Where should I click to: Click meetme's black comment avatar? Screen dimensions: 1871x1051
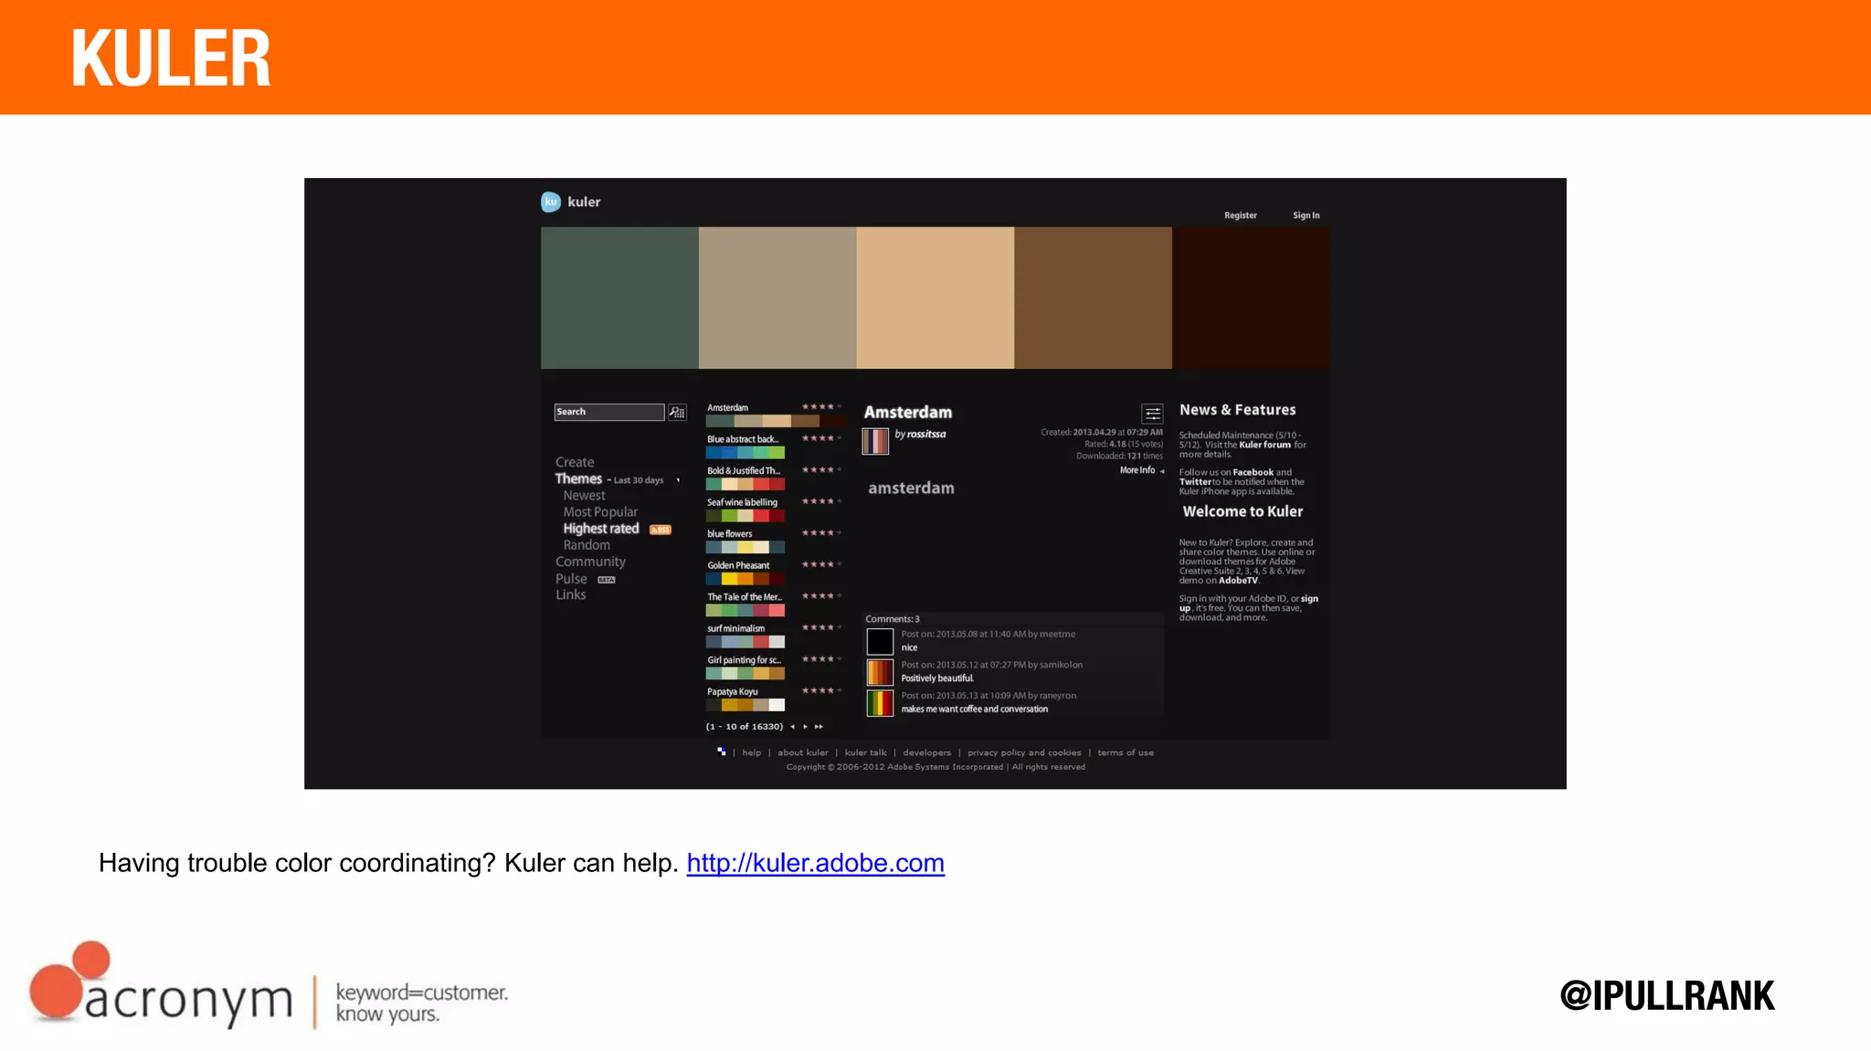coord(880,641)
